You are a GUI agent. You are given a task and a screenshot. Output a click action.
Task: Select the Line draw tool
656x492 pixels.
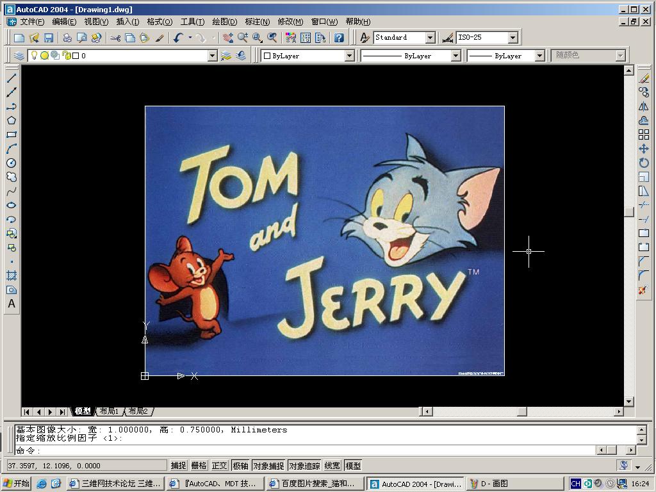[12, 78]
